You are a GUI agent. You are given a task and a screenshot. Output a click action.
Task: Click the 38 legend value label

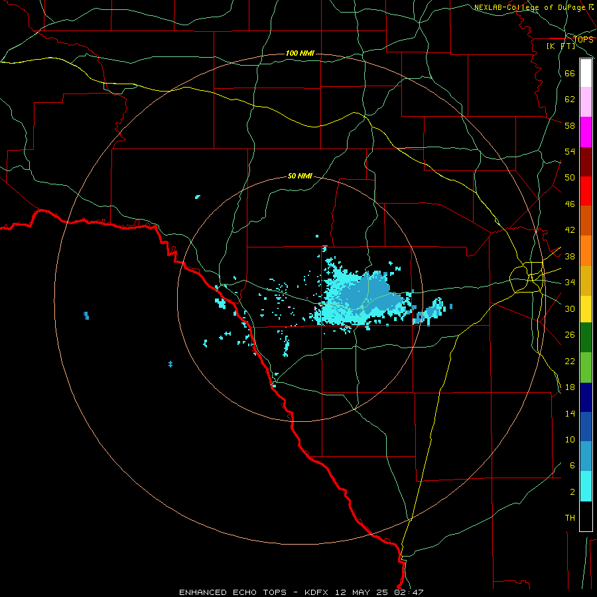(x=570, y=257)
